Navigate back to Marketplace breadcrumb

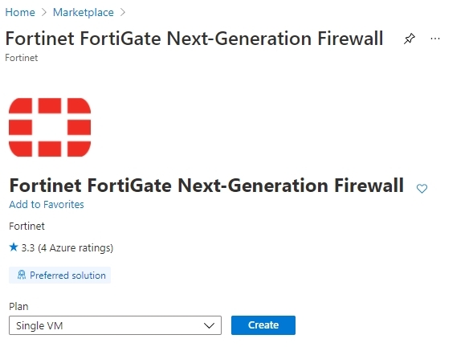(x=84, y=12)
